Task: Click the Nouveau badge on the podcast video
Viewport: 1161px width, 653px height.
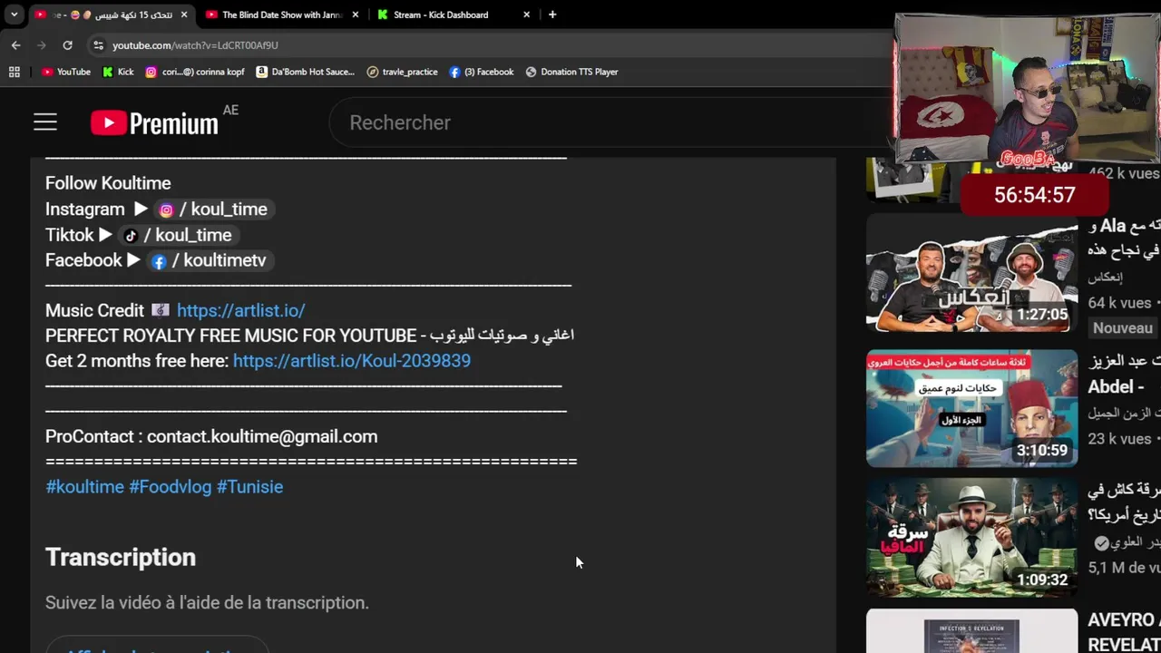Action: (x=1123, y=328)
